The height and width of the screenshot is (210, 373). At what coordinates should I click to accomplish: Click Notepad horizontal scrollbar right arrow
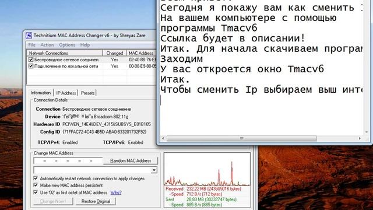[360, 138]
